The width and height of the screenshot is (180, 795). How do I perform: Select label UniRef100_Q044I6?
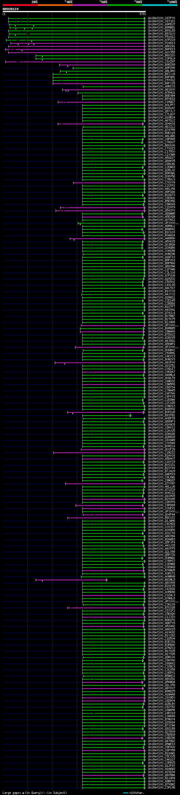[x=161, y=124]
